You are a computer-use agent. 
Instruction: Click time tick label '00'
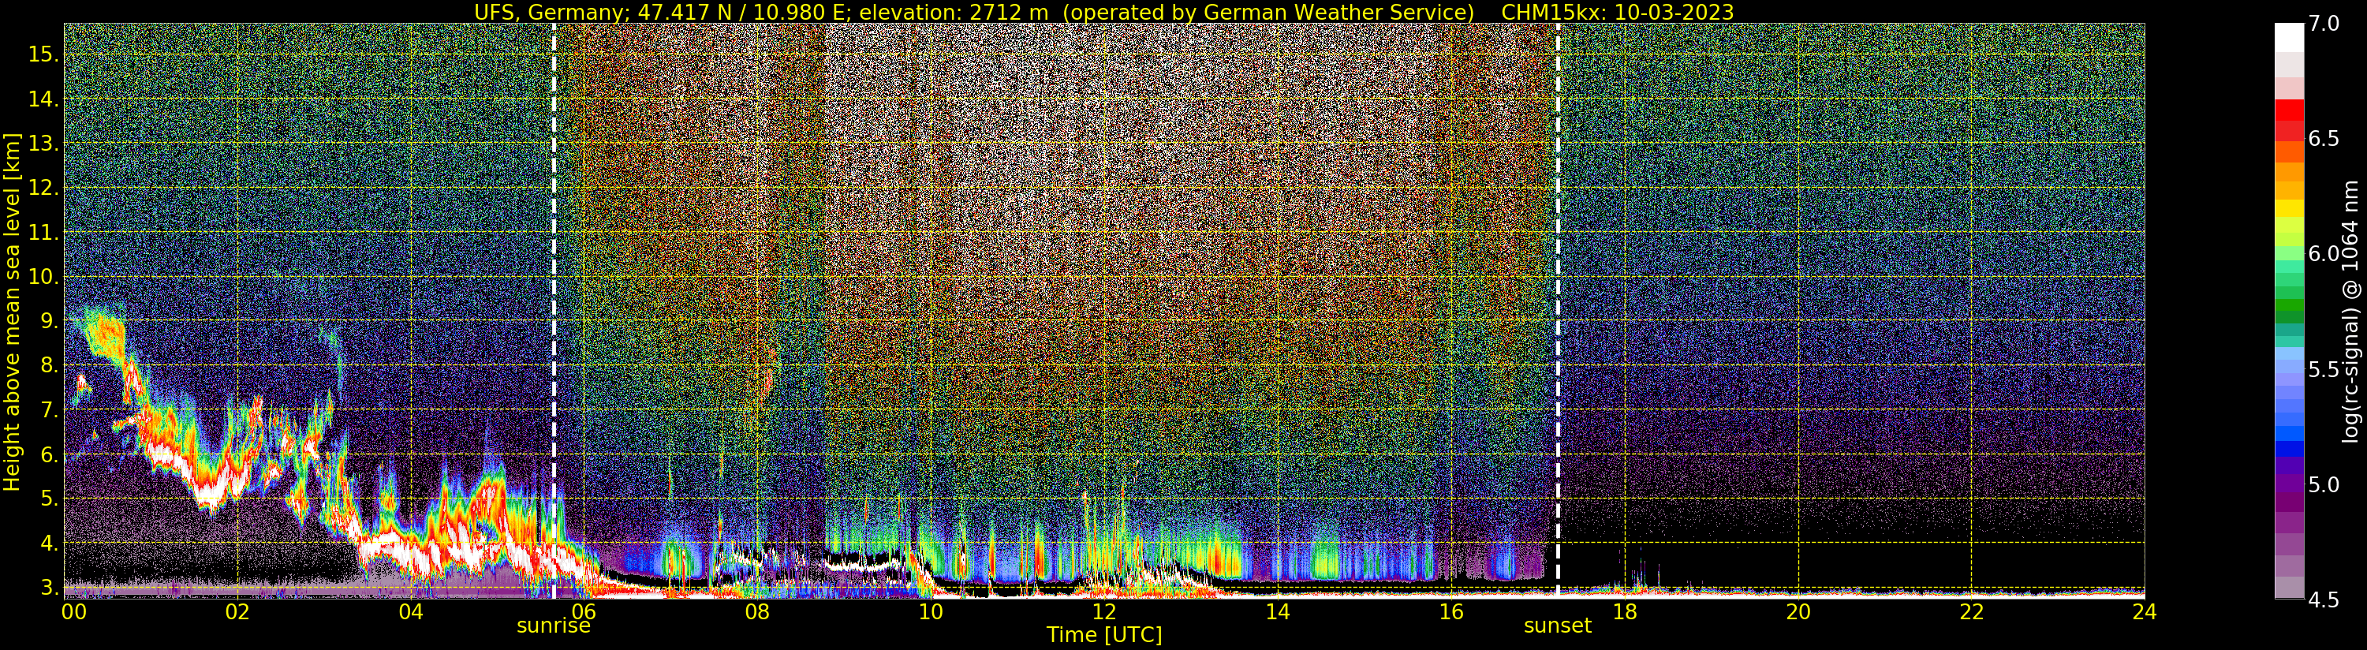(x=73, y=611)
